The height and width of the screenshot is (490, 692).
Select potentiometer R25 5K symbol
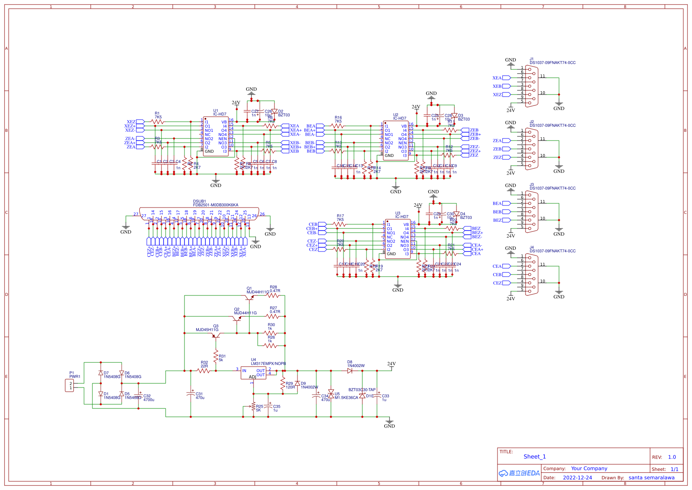point(254,407)
